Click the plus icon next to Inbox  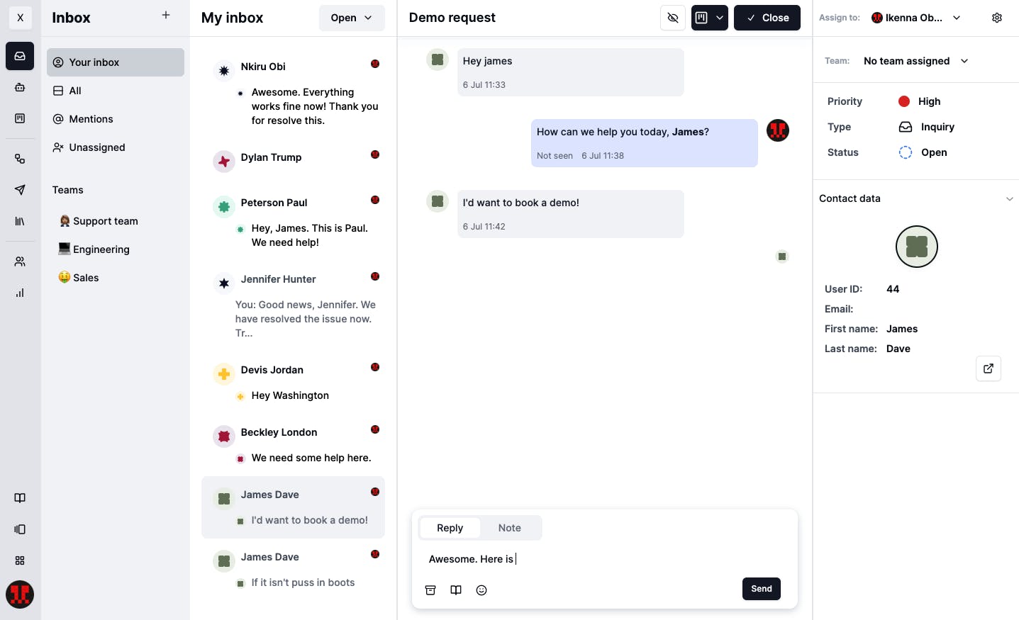click(166, 15)
